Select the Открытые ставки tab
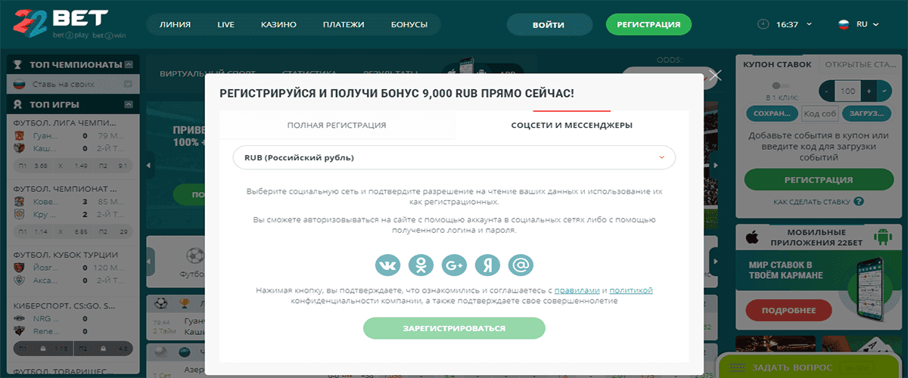This screenshot has height=378, width=908. click(859, 65)
